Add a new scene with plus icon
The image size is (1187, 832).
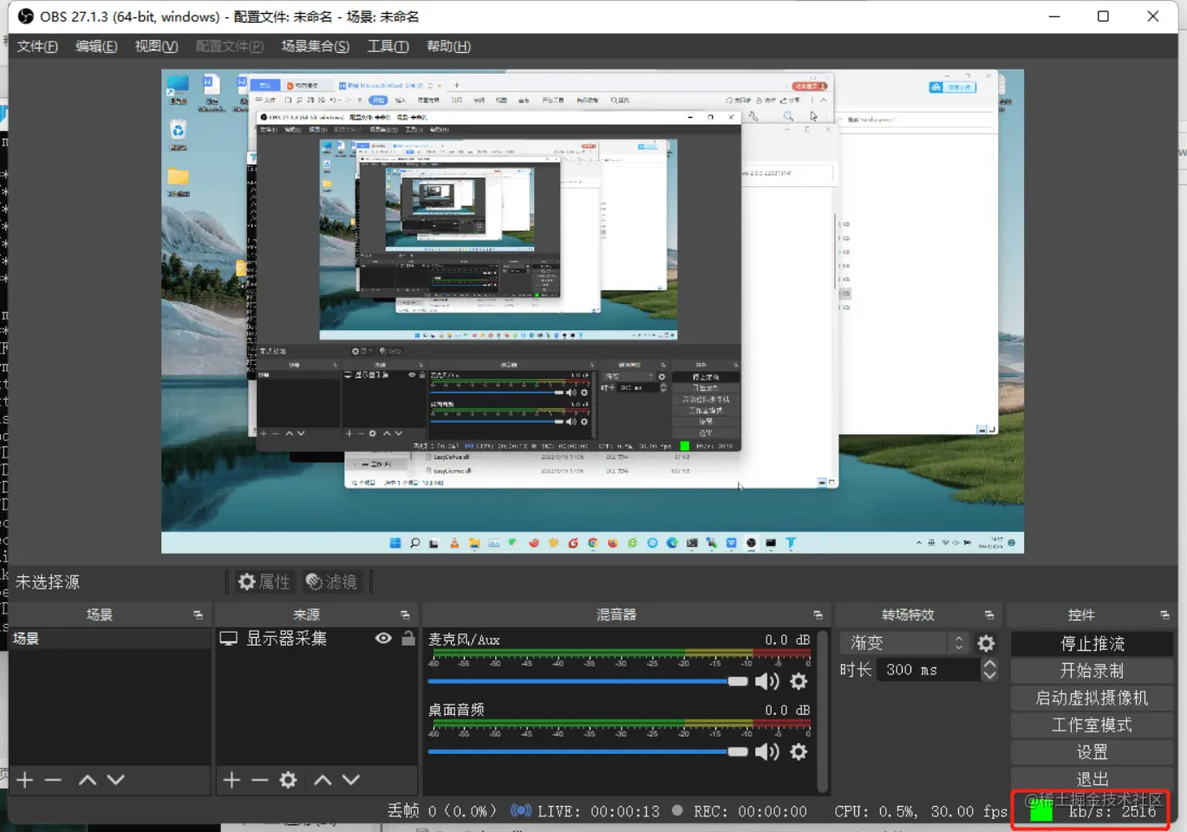coord(25,780)
